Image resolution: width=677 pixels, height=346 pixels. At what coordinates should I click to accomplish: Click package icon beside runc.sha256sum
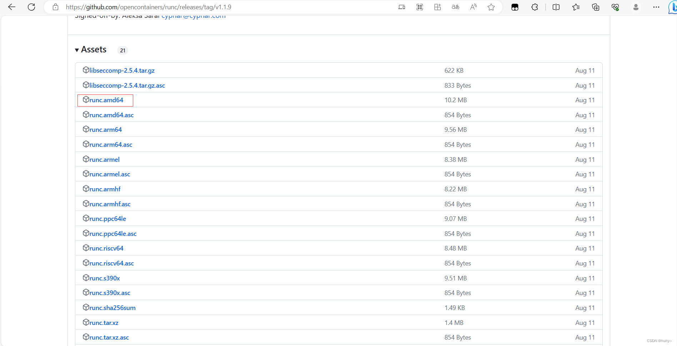tap(86, 307)
